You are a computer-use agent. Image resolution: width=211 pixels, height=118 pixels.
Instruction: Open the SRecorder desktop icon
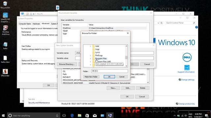[5, 73]
